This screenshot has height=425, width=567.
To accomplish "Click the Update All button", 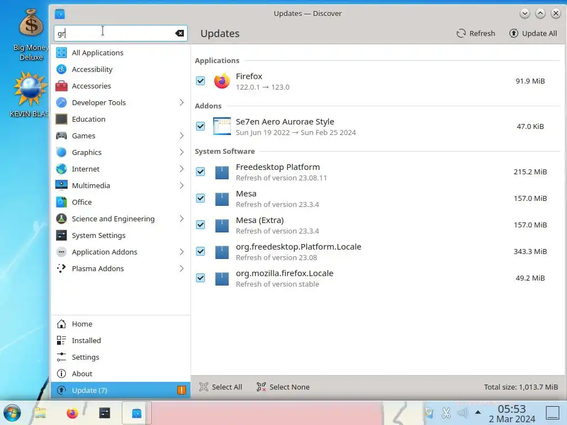I will 533,33.
